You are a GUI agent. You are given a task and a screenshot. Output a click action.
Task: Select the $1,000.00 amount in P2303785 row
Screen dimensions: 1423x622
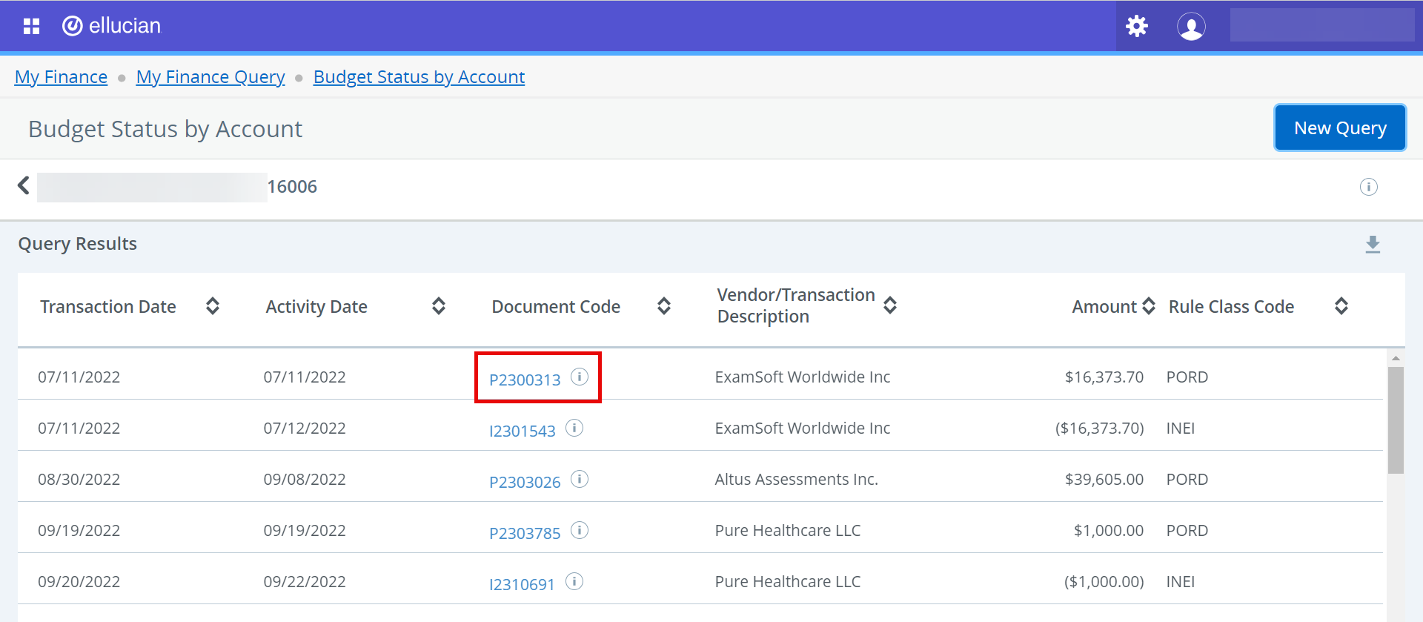(x=1109, y=531)
